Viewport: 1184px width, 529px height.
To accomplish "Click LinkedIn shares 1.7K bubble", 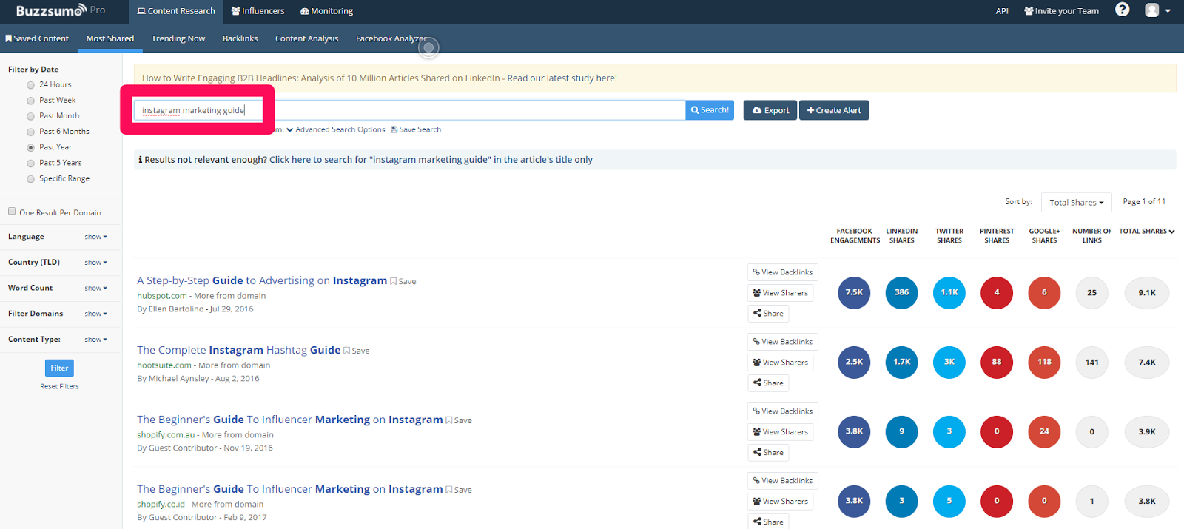I will click(x=901, y=362).
